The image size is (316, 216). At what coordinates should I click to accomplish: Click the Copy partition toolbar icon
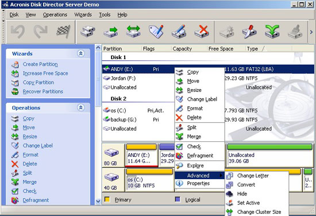tap(88, 32)
